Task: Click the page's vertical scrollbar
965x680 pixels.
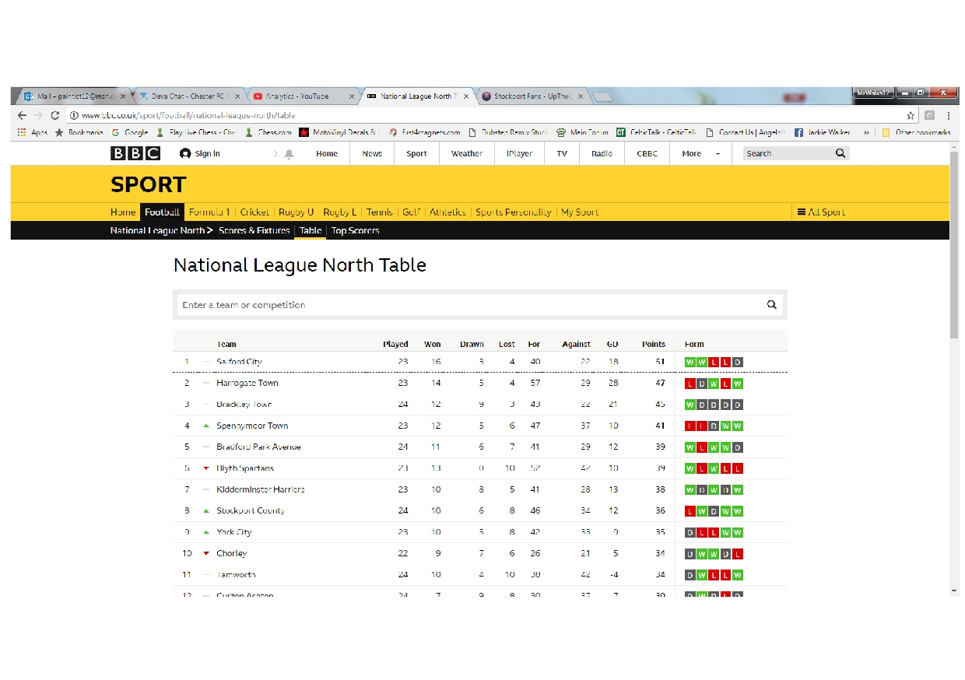Action: pyautogui.click(x=954, y=249)
